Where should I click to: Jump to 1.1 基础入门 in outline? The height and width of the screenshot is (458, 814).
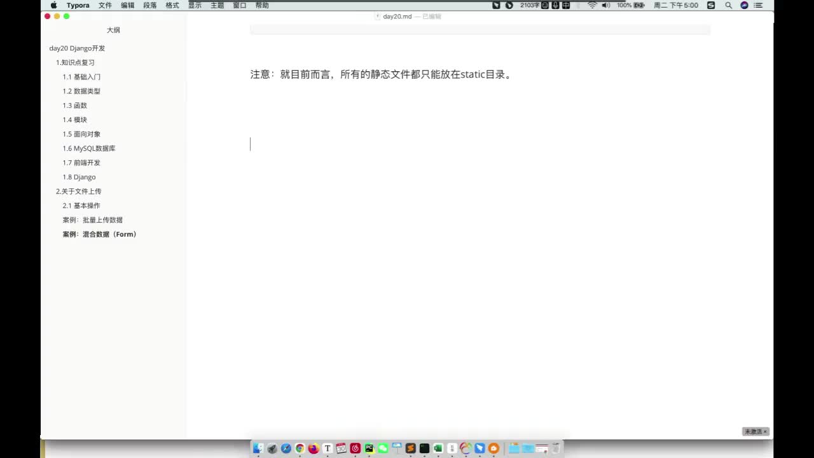click(x=81, y=77)
